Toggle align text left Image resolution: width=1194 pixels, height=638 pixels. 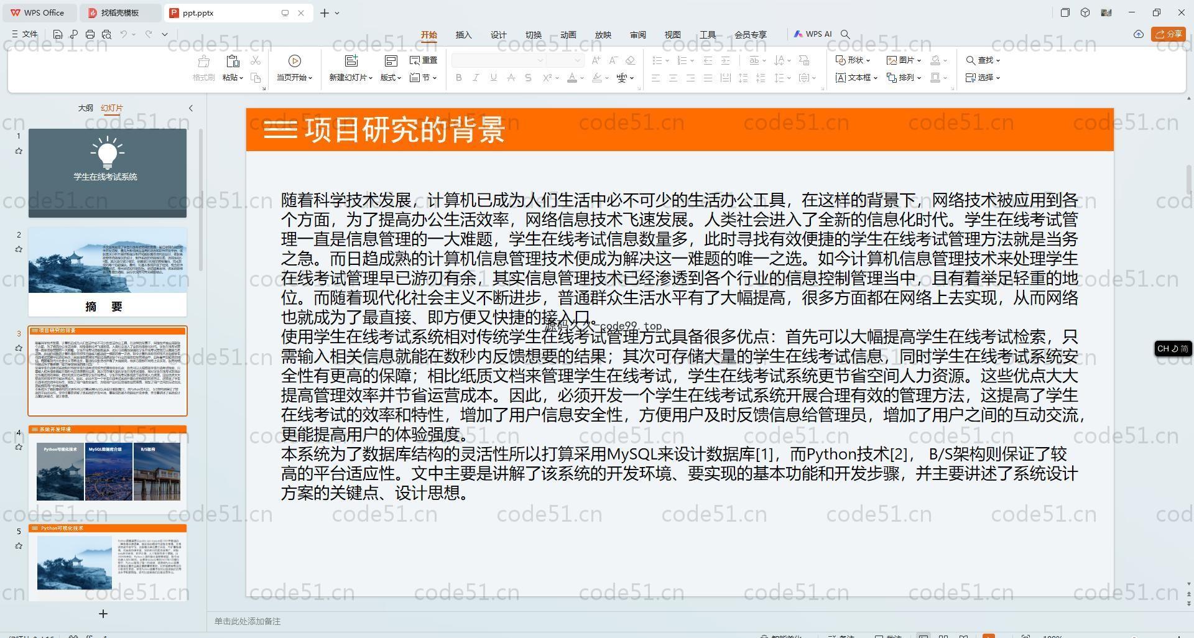(x=655, y=78)
